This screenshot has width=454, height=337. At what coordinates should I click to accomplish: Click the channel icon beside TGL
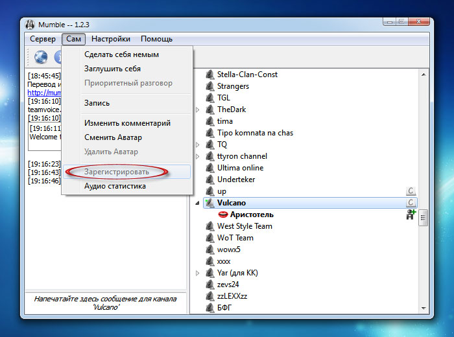(x=210, y=98)
